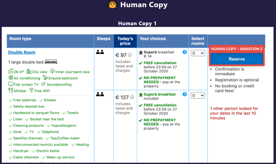
Task: Click the Linen amenity
Action: pyautogui.click(x=18, y=119)
